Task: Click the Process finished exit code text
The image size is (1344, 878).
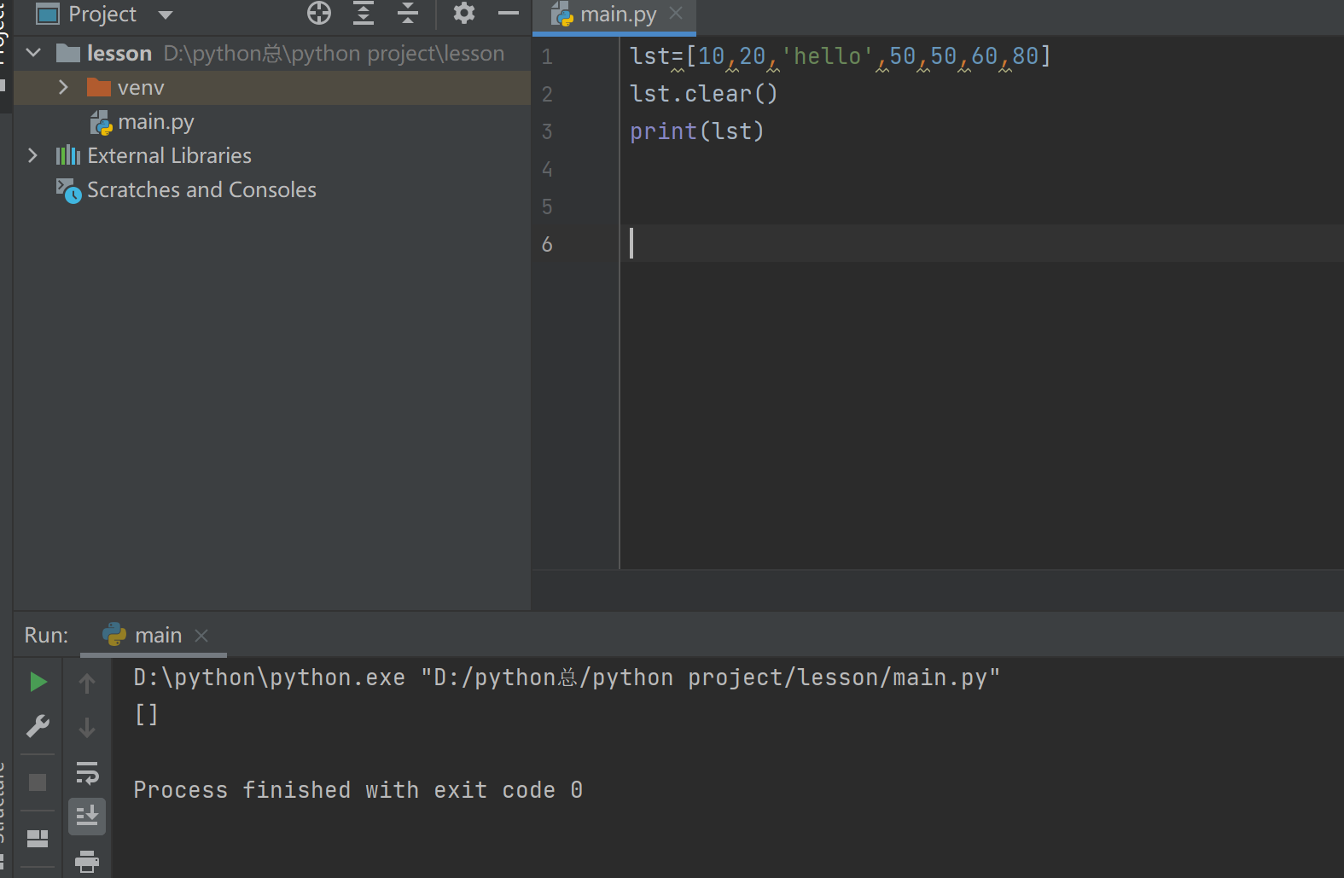Action: pyautogui.click(x=358, y=790)
